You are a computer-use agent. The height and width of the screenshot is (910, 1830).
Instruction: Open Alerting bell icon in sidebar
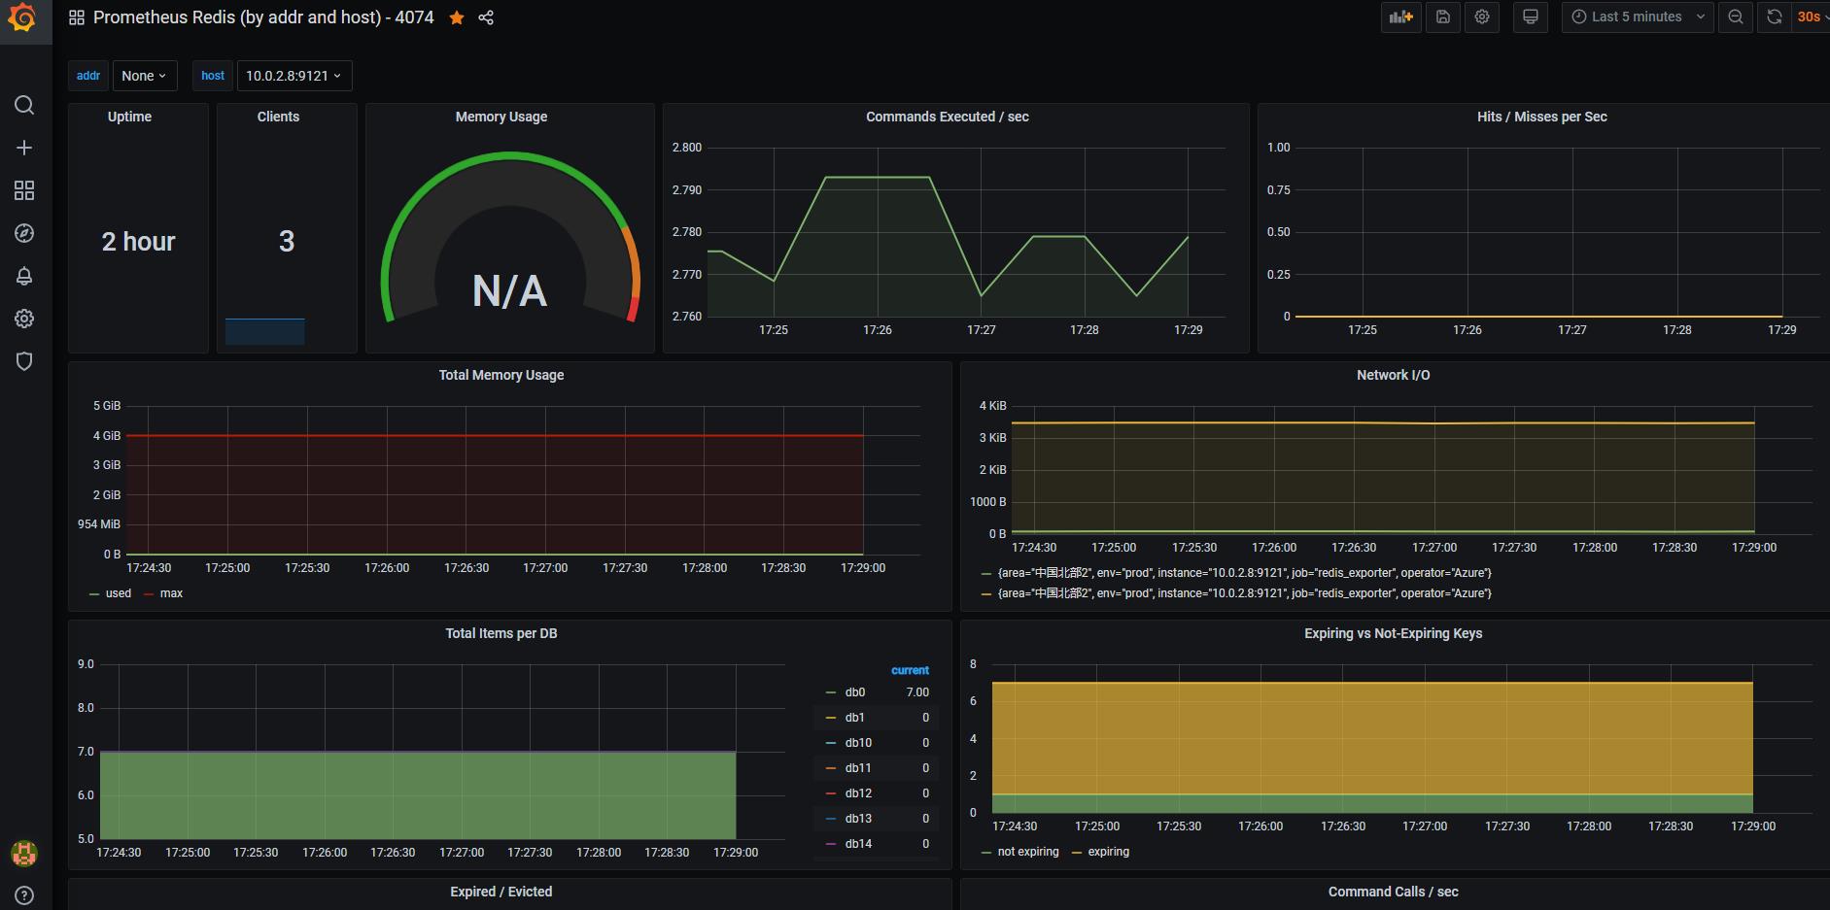point(24,276)
